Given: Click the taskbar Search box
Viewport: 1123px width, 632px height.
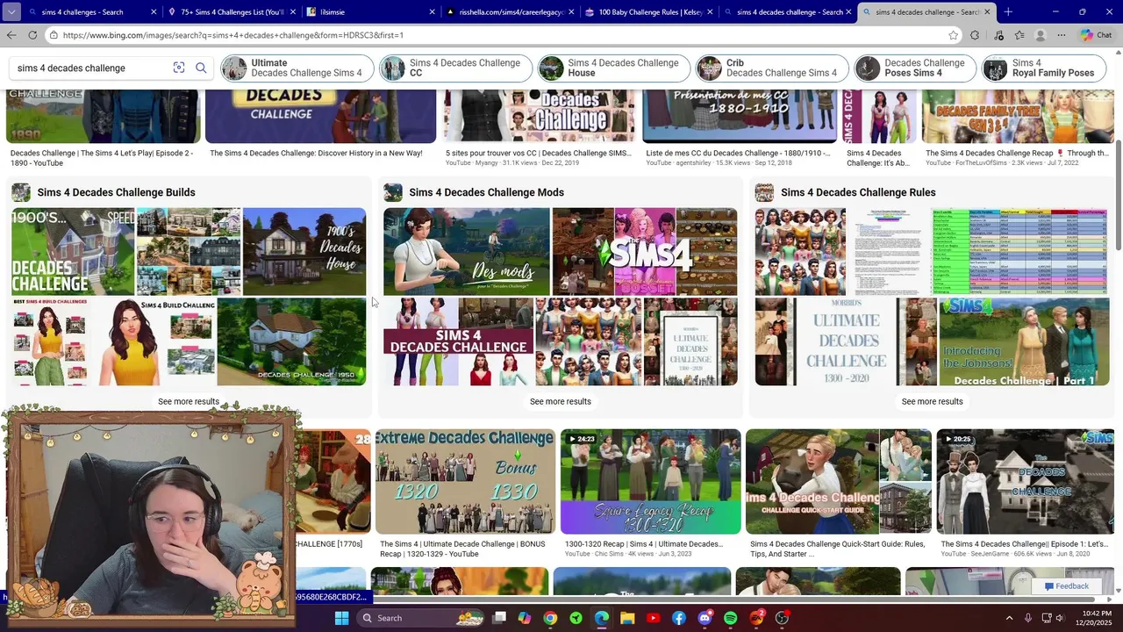Looking at the screenshot, I should [x=421, y=618].
